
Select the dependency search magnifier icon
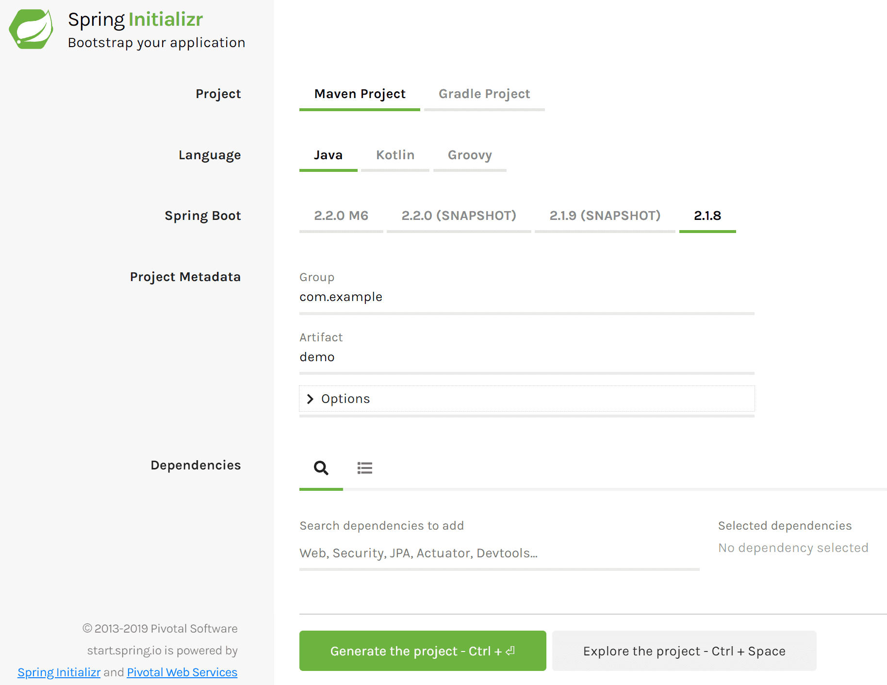[321, 468]
